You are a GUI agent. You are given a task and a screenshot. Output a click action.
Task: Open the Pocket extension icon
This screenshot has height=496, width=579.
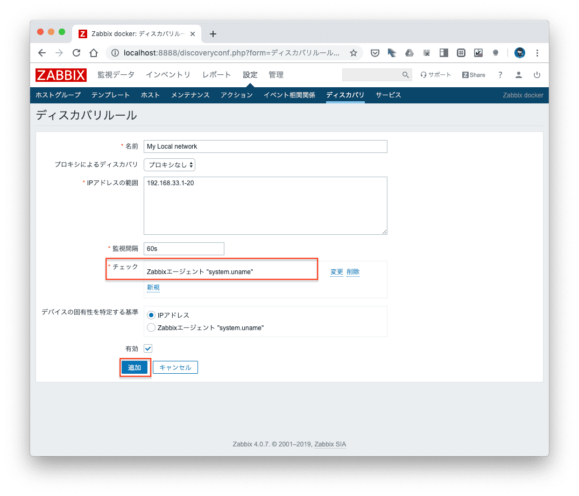[x=375, y=53]
